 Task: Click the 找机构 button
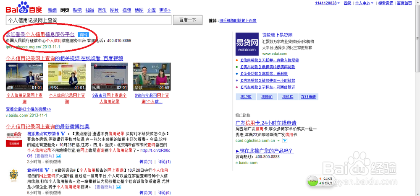point(288,97)
